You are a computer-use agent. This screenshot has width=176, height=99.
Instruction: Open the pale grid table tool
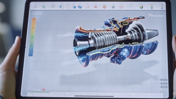(131, 7)
